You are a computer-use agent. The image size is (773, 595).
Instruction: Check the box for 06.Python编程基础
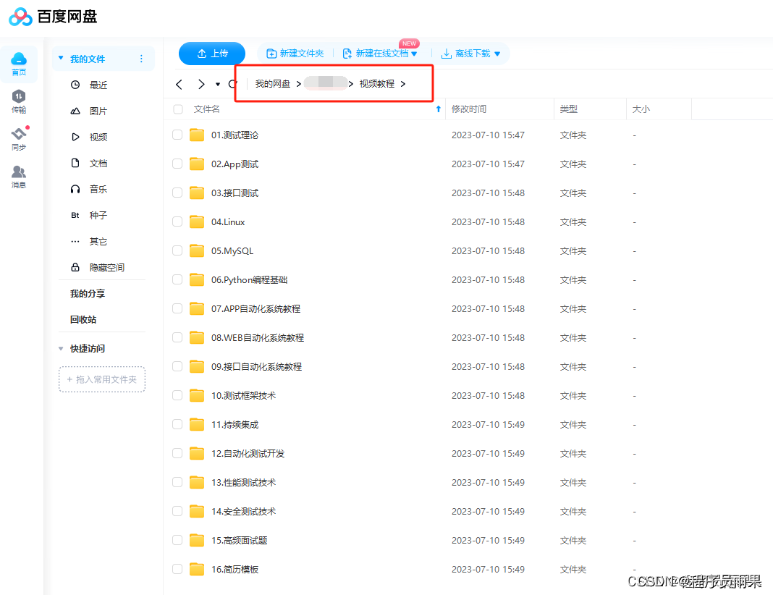pos(177,279)
